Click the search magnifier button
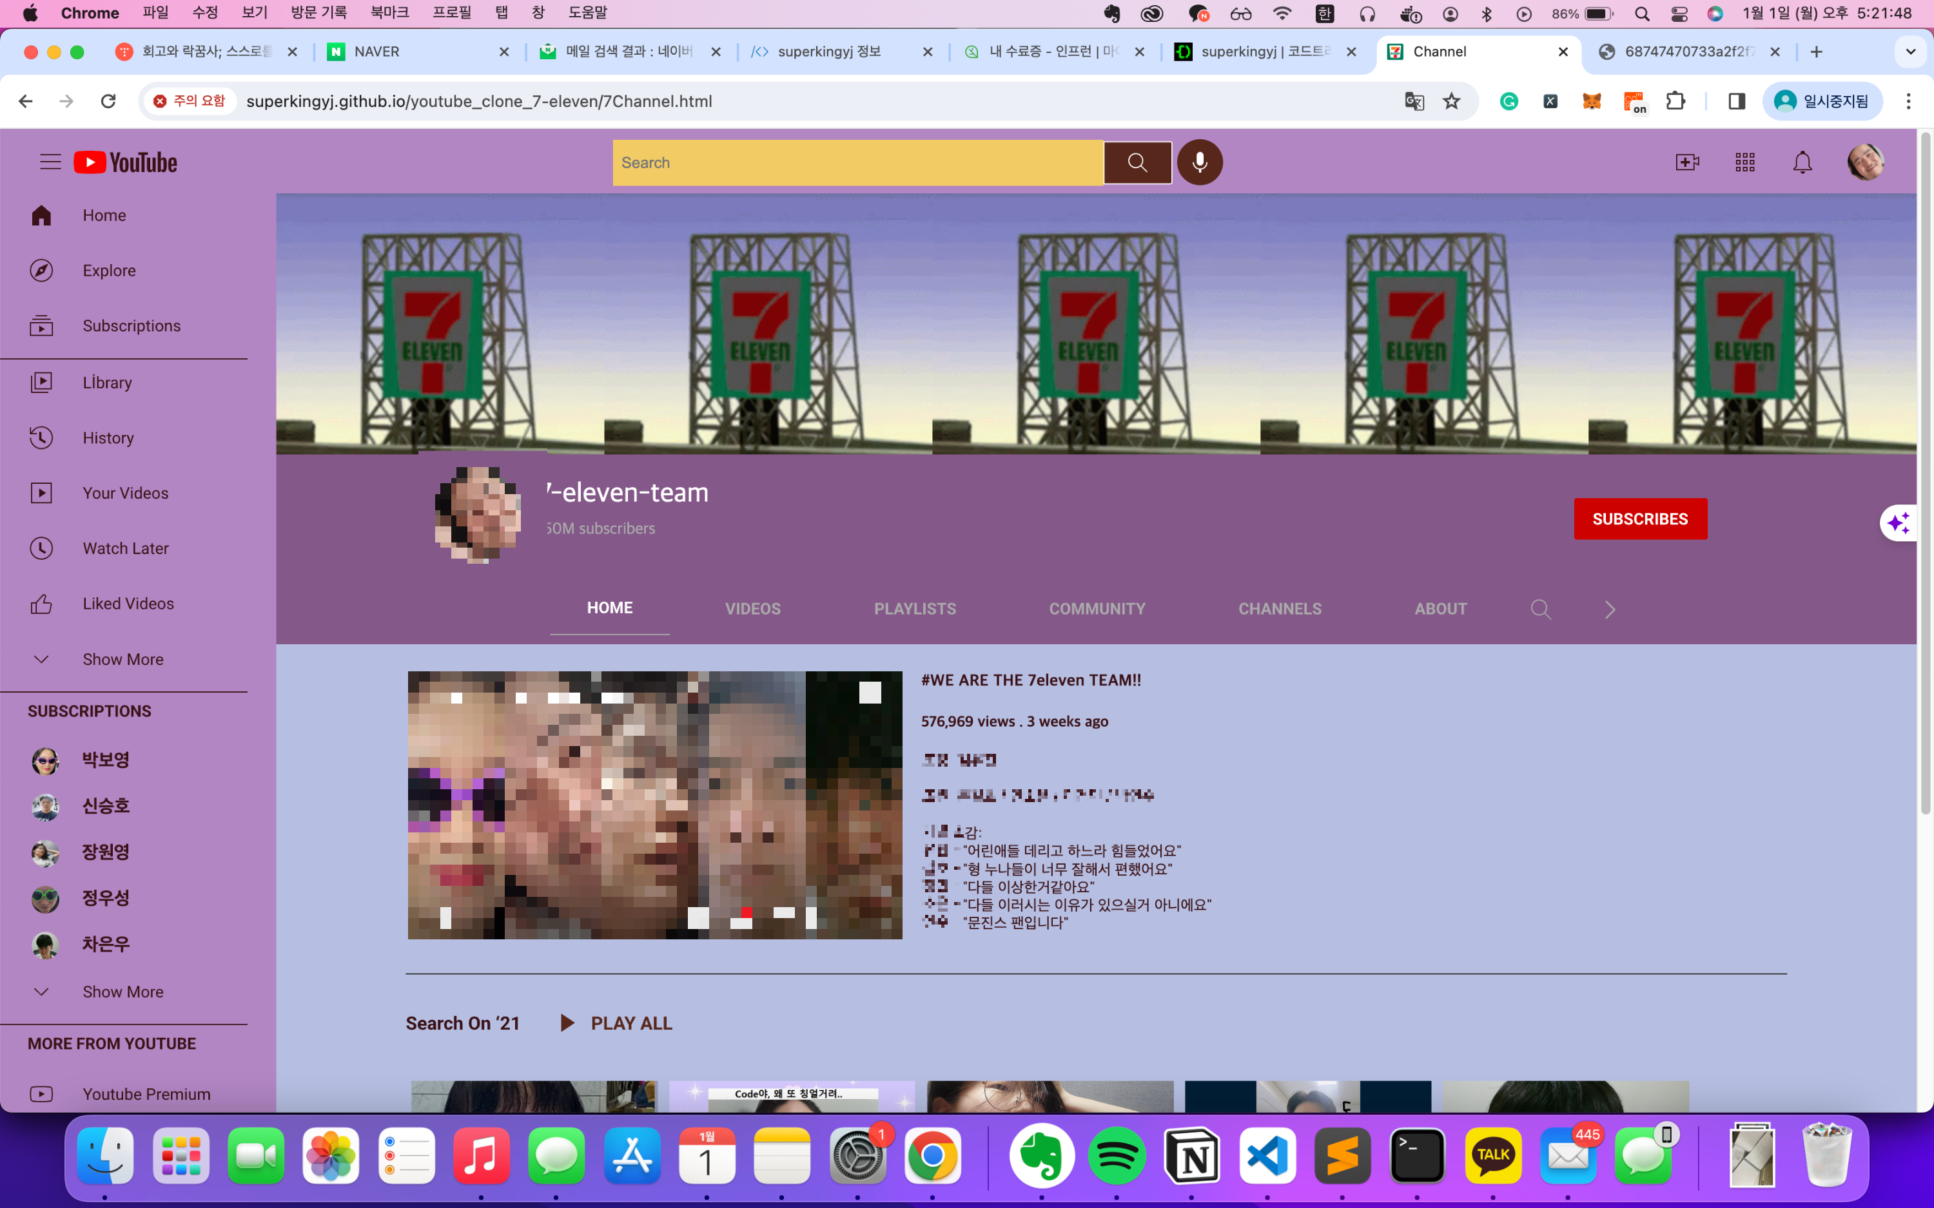This screenshot has width=1934, height=1208. coord(1137,162)
